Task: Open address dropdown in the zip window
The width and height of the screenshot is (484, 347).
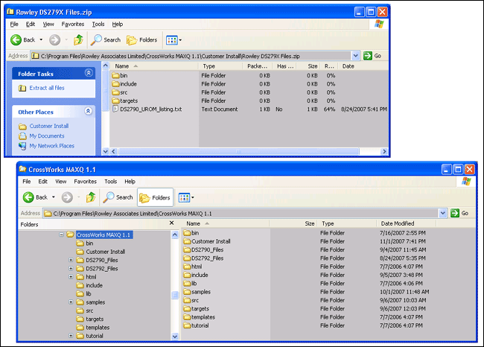Action: click(356, 56)
